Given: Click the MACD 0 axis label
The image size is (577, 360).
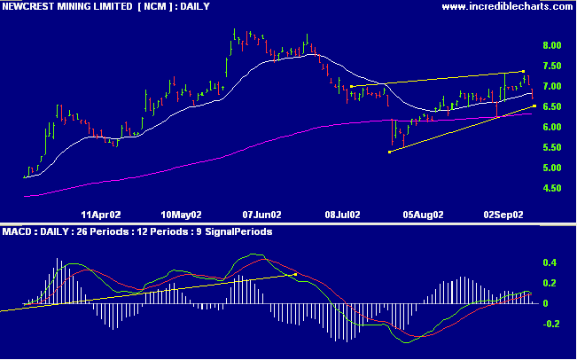Looking at the screenshot, I should pyautogui.click(x=545, y=303).
